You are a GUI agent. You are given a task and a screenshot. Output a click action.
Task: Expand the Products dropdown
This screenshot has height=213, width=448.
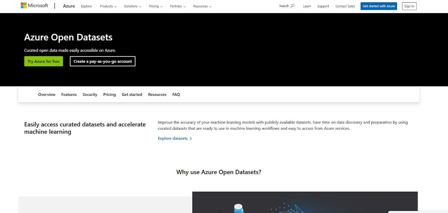click(108, 6)
